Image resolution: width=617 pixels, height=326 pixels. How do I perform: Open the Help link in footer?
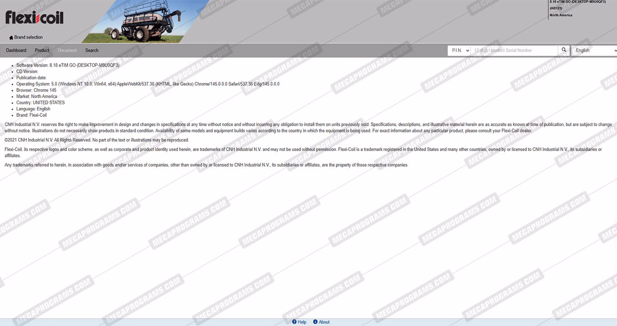tap(302, 322)
